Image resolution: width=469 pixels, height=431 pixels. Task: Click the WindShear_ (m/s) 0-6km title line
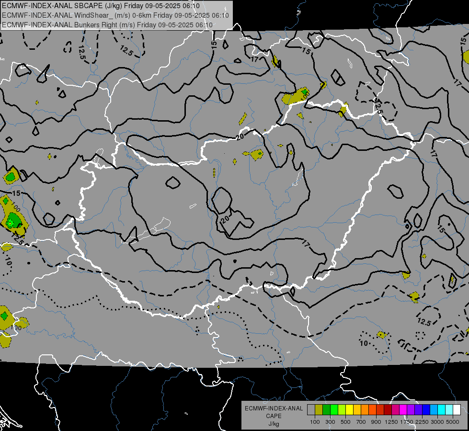[x=115, y=15]
